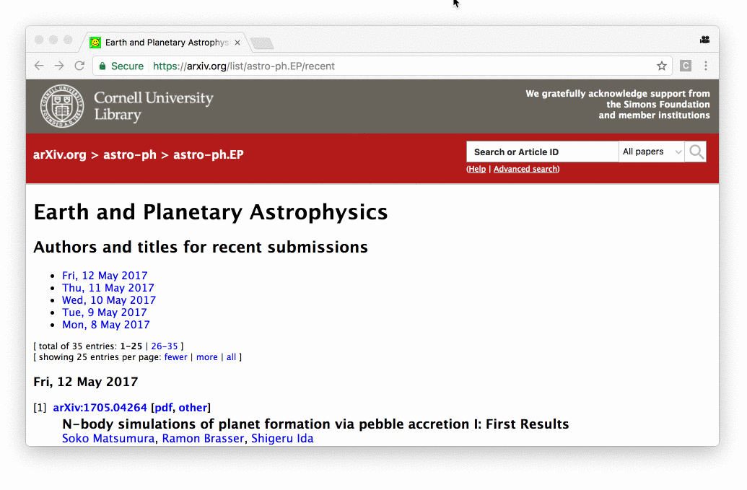Click the arxiv.org address bar URL
Image resolution: width=747 pixels, height=490 pixels.
(x=243, y=66)
